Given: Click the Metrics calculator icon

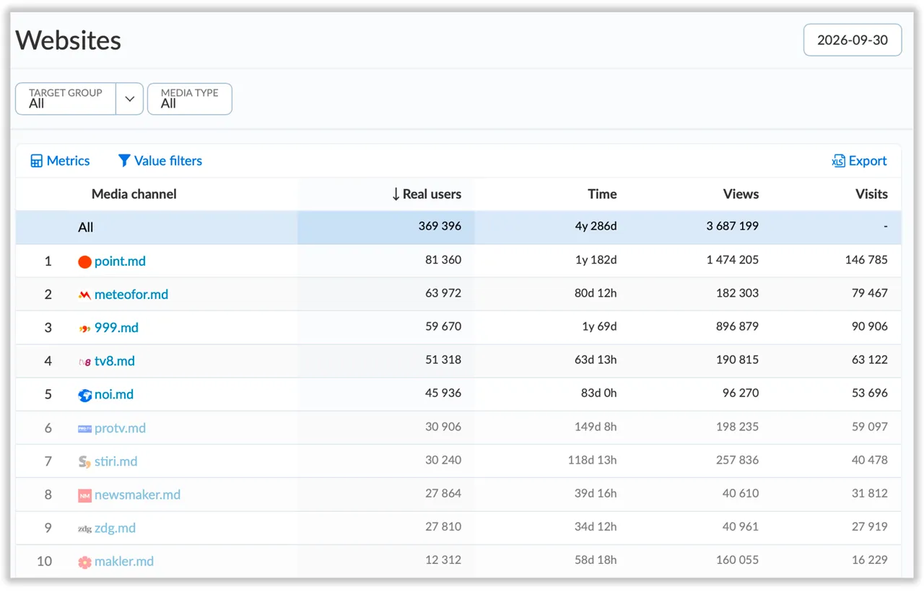Looking at the screenshot, I should (37, 161).
